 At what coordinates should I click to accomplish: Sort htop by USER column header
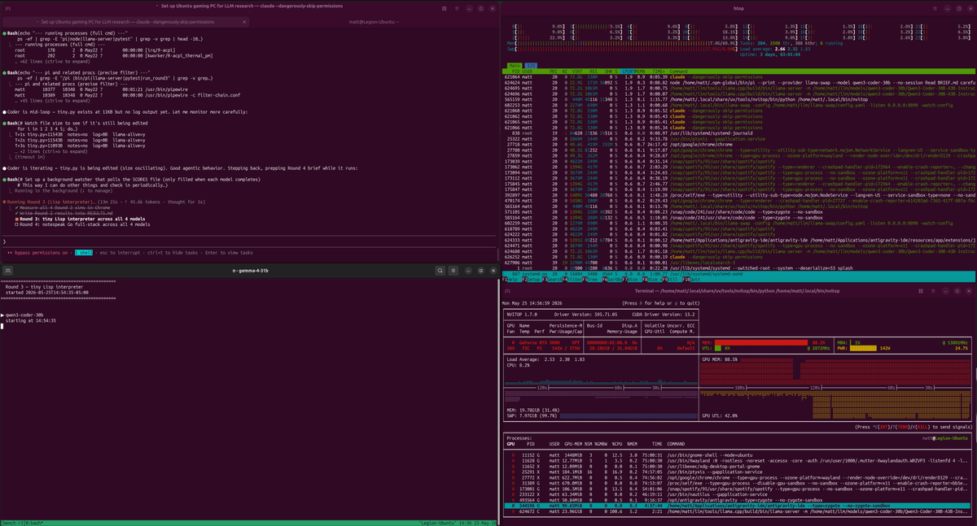[x=528, y=71]
